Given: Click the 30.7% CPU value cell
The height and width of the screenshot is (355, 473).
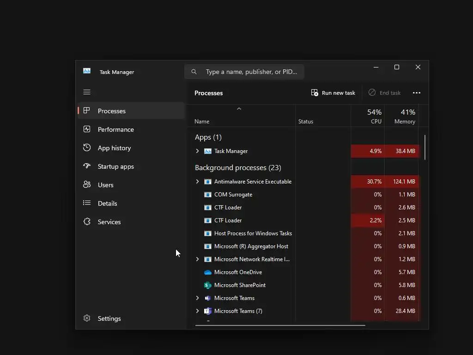Looking at the screenshot, I should point(368,181).
